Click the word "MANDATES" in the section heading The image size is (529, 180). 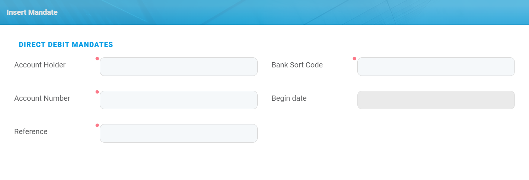coord(93,45)
